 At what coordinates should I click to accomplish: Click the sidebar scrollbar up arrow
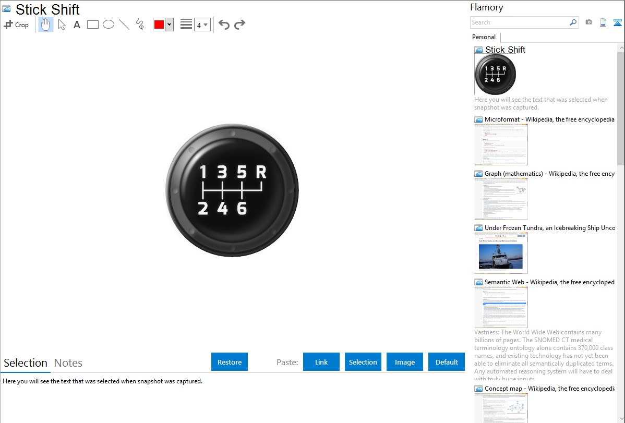point(621,47)
